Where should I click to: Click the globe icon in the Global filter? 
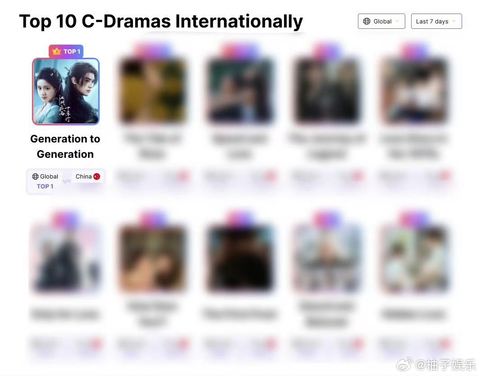click(x=366, y=21)
